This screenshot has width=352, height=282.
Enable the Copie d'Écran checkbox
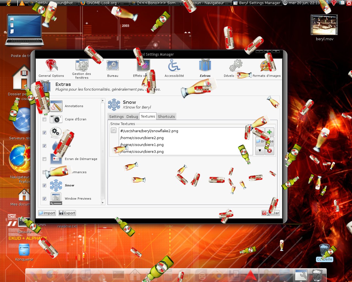(44, 120)
